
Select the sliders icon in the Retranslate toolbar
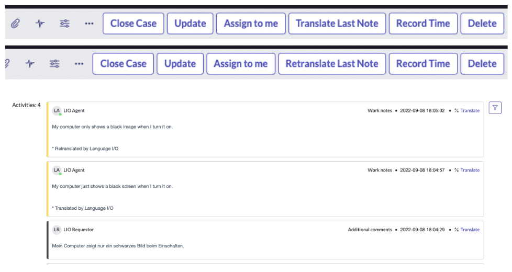[x=54, y=64]
